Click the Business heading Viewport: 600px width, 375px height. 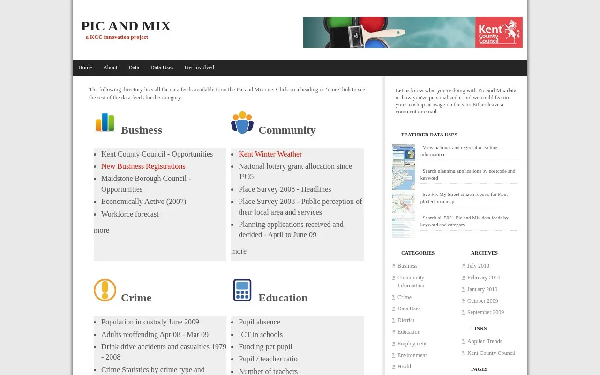142,130
